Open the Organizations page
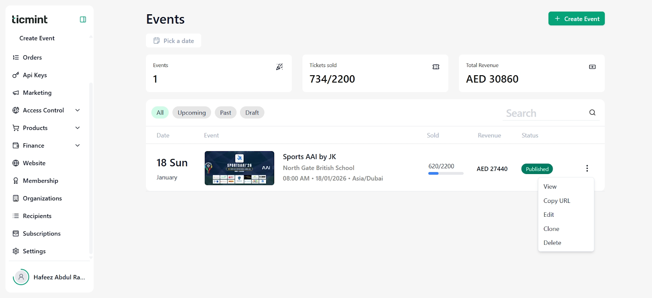Image resolution: width=652 pixels, height=298 pixels. pos(42,198)
